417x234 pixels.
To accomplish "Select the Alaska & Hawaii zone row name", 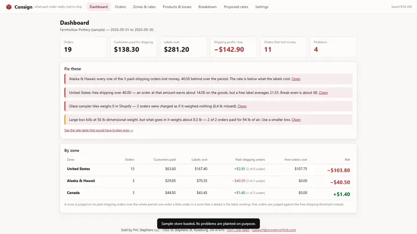I will click(x=81, y=181).
